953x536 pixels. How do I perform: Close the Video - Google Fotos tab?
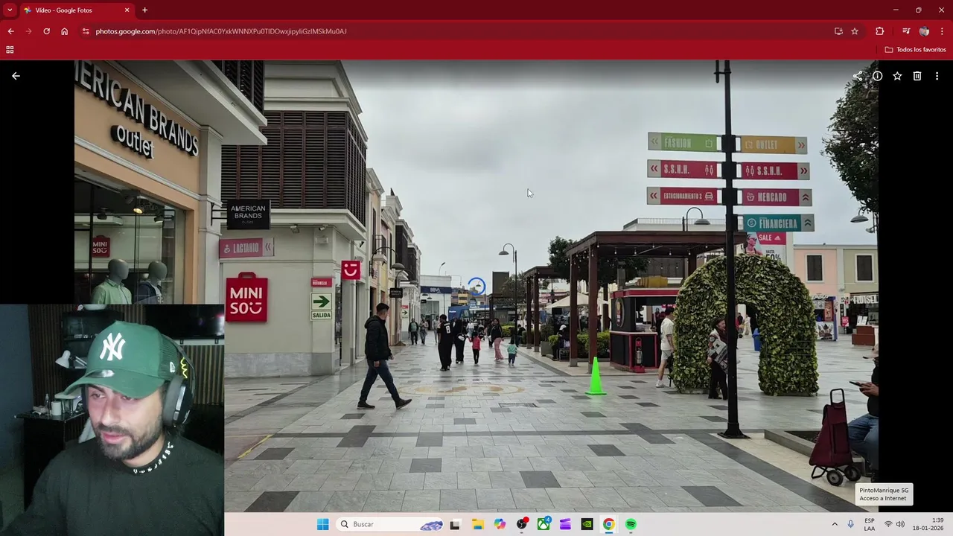127,10
